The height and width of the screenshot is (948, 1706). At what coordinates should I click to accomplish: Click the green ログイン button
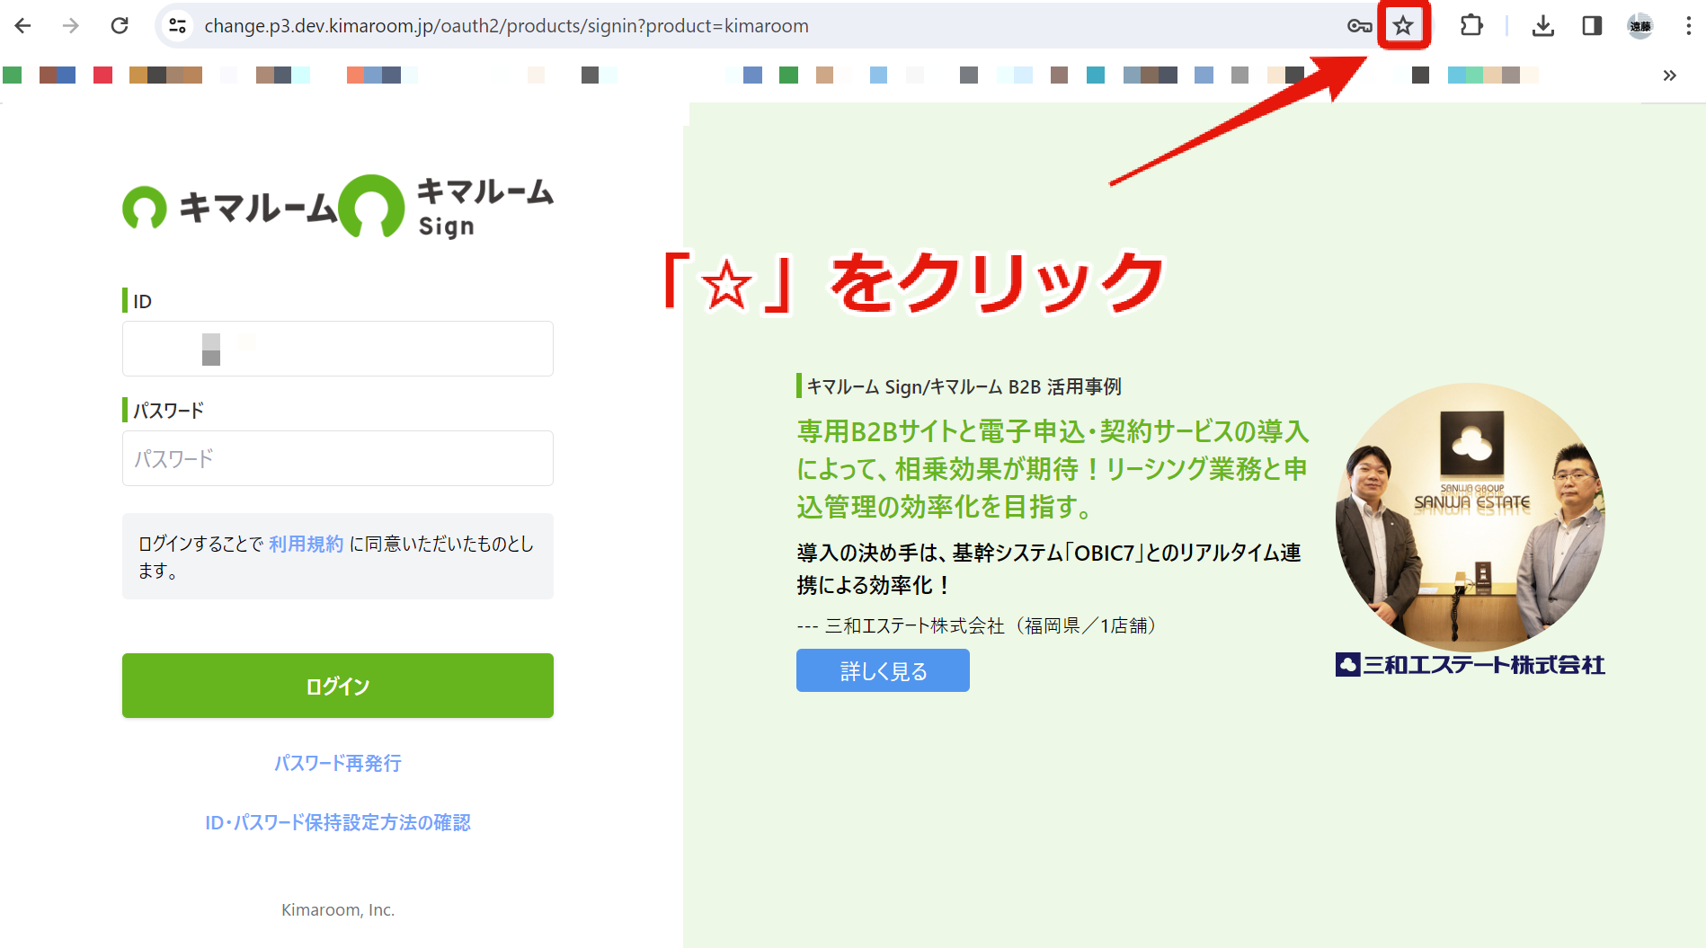click(x=338, y=686)
